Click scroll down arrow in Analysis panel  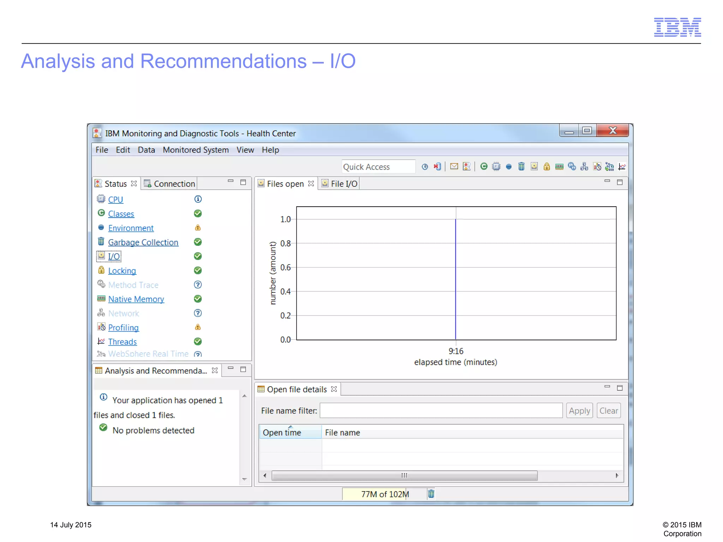click(x=244, y=479)
